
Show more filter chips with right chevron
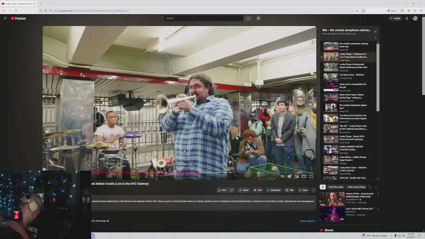point(376,187)
